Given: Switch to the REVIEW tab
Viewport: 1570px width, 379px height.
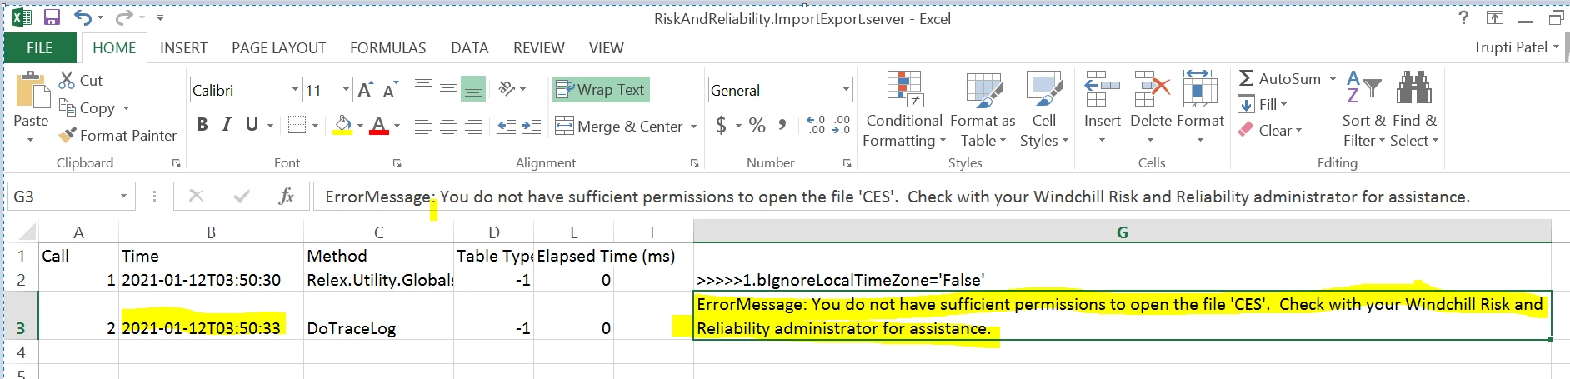Looking at the screenshot, I should pos(538,48).
